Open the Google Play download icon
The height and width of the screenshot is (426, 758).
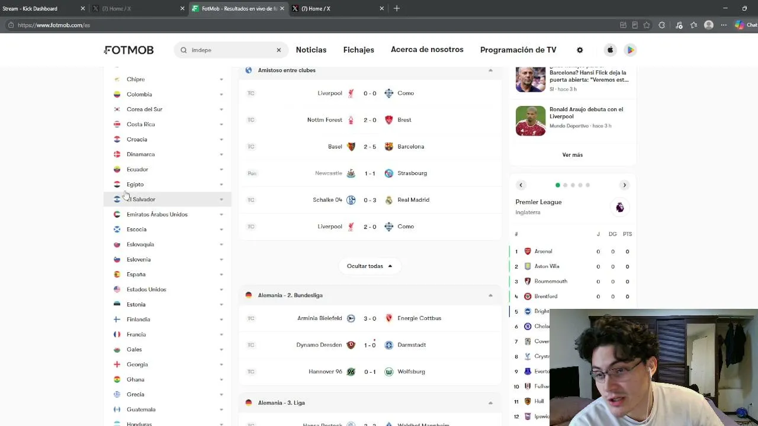click(630, 50)
